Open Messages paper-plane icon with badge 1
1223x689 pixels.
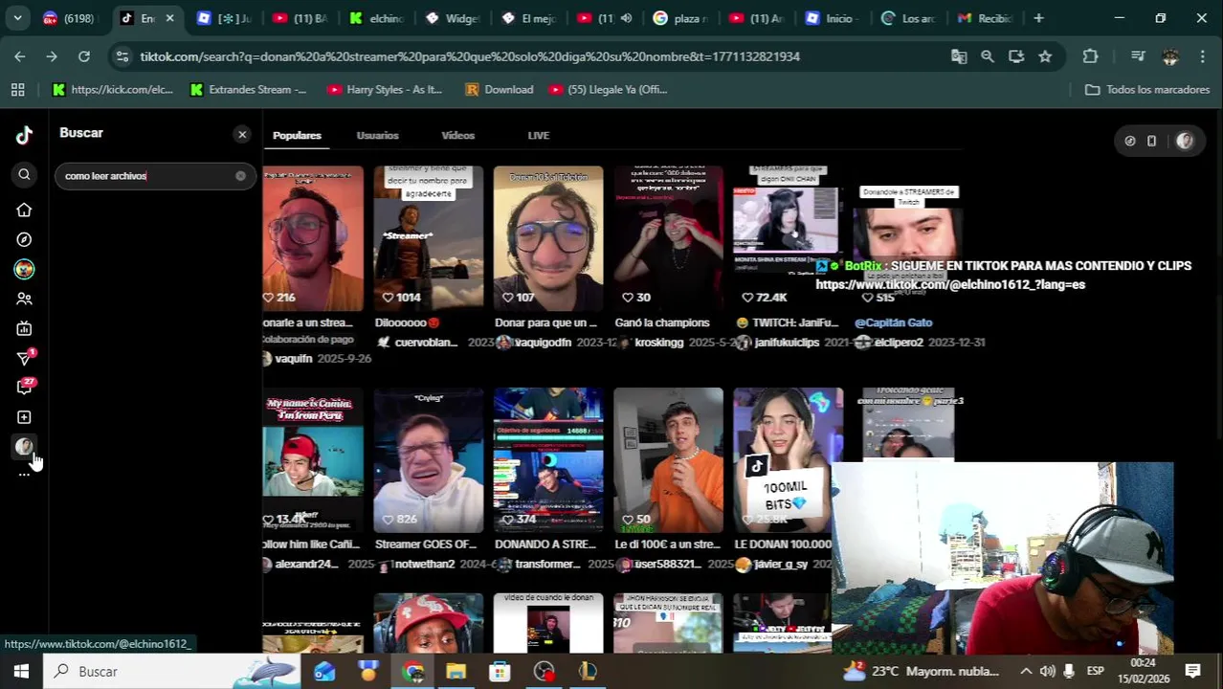(25, 358)
